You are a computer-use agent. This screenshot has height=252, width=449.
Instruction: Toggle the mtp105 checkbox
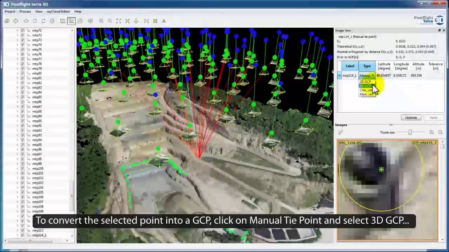pyautogui.click(x=22, y=192)
